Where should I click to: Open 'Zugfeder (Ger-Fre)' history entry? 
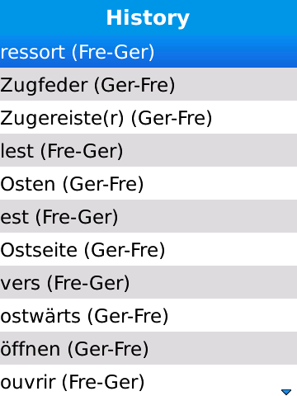point(148,84)
